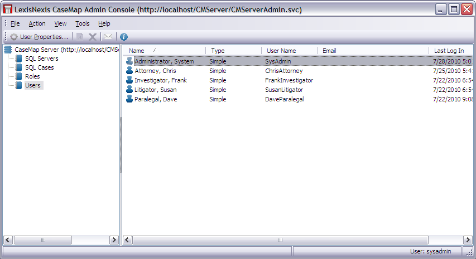Click the SusanLitigator user name cell

coord(284,90)
